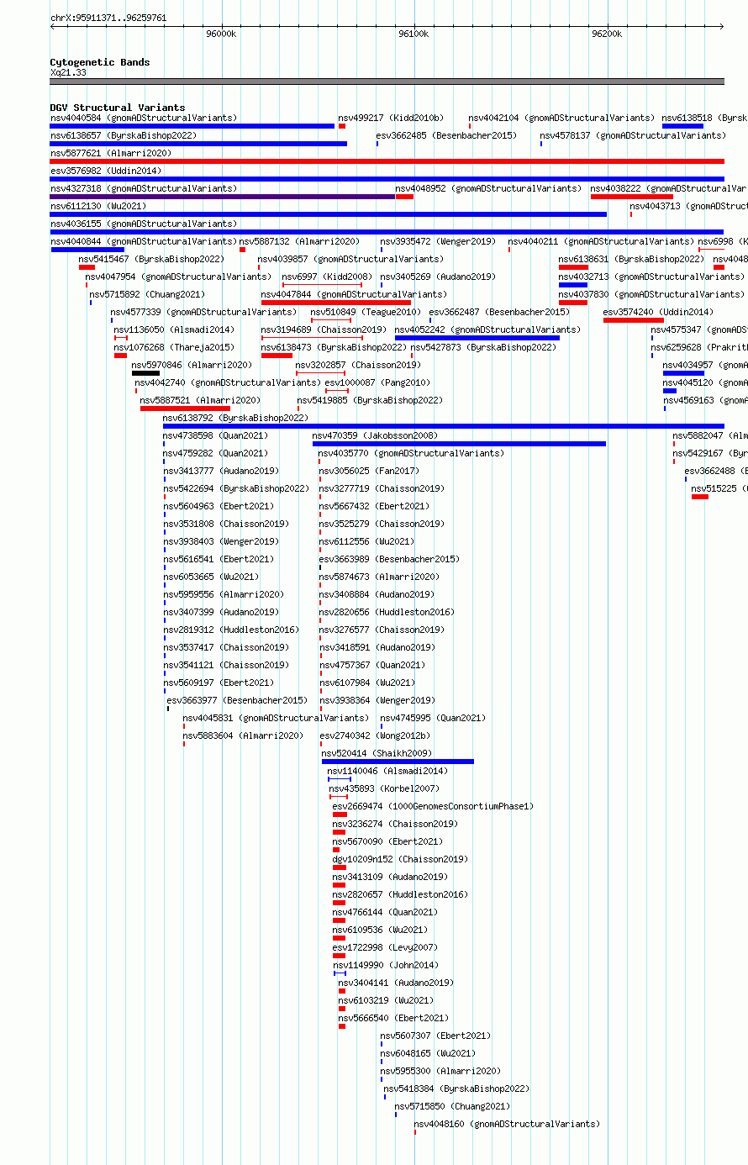Open esv1000087 (Pang2010) variant

tap(378, 382)
